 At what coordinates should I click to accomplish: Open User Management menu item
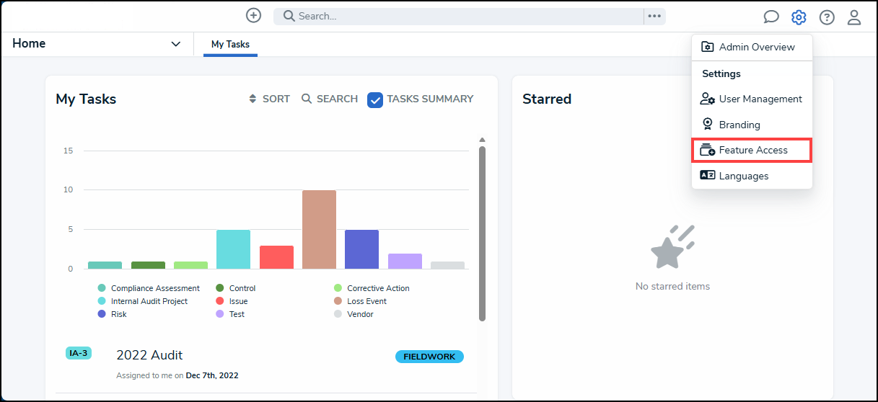(760, 99)
